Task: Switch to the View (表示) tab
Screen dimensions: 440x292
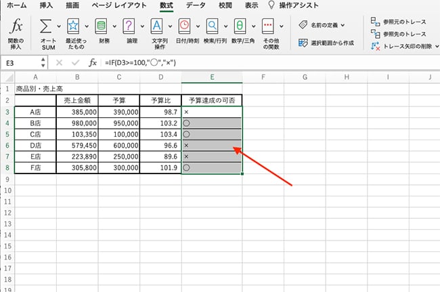Action: pyautogui.click(x=251, y=5)
